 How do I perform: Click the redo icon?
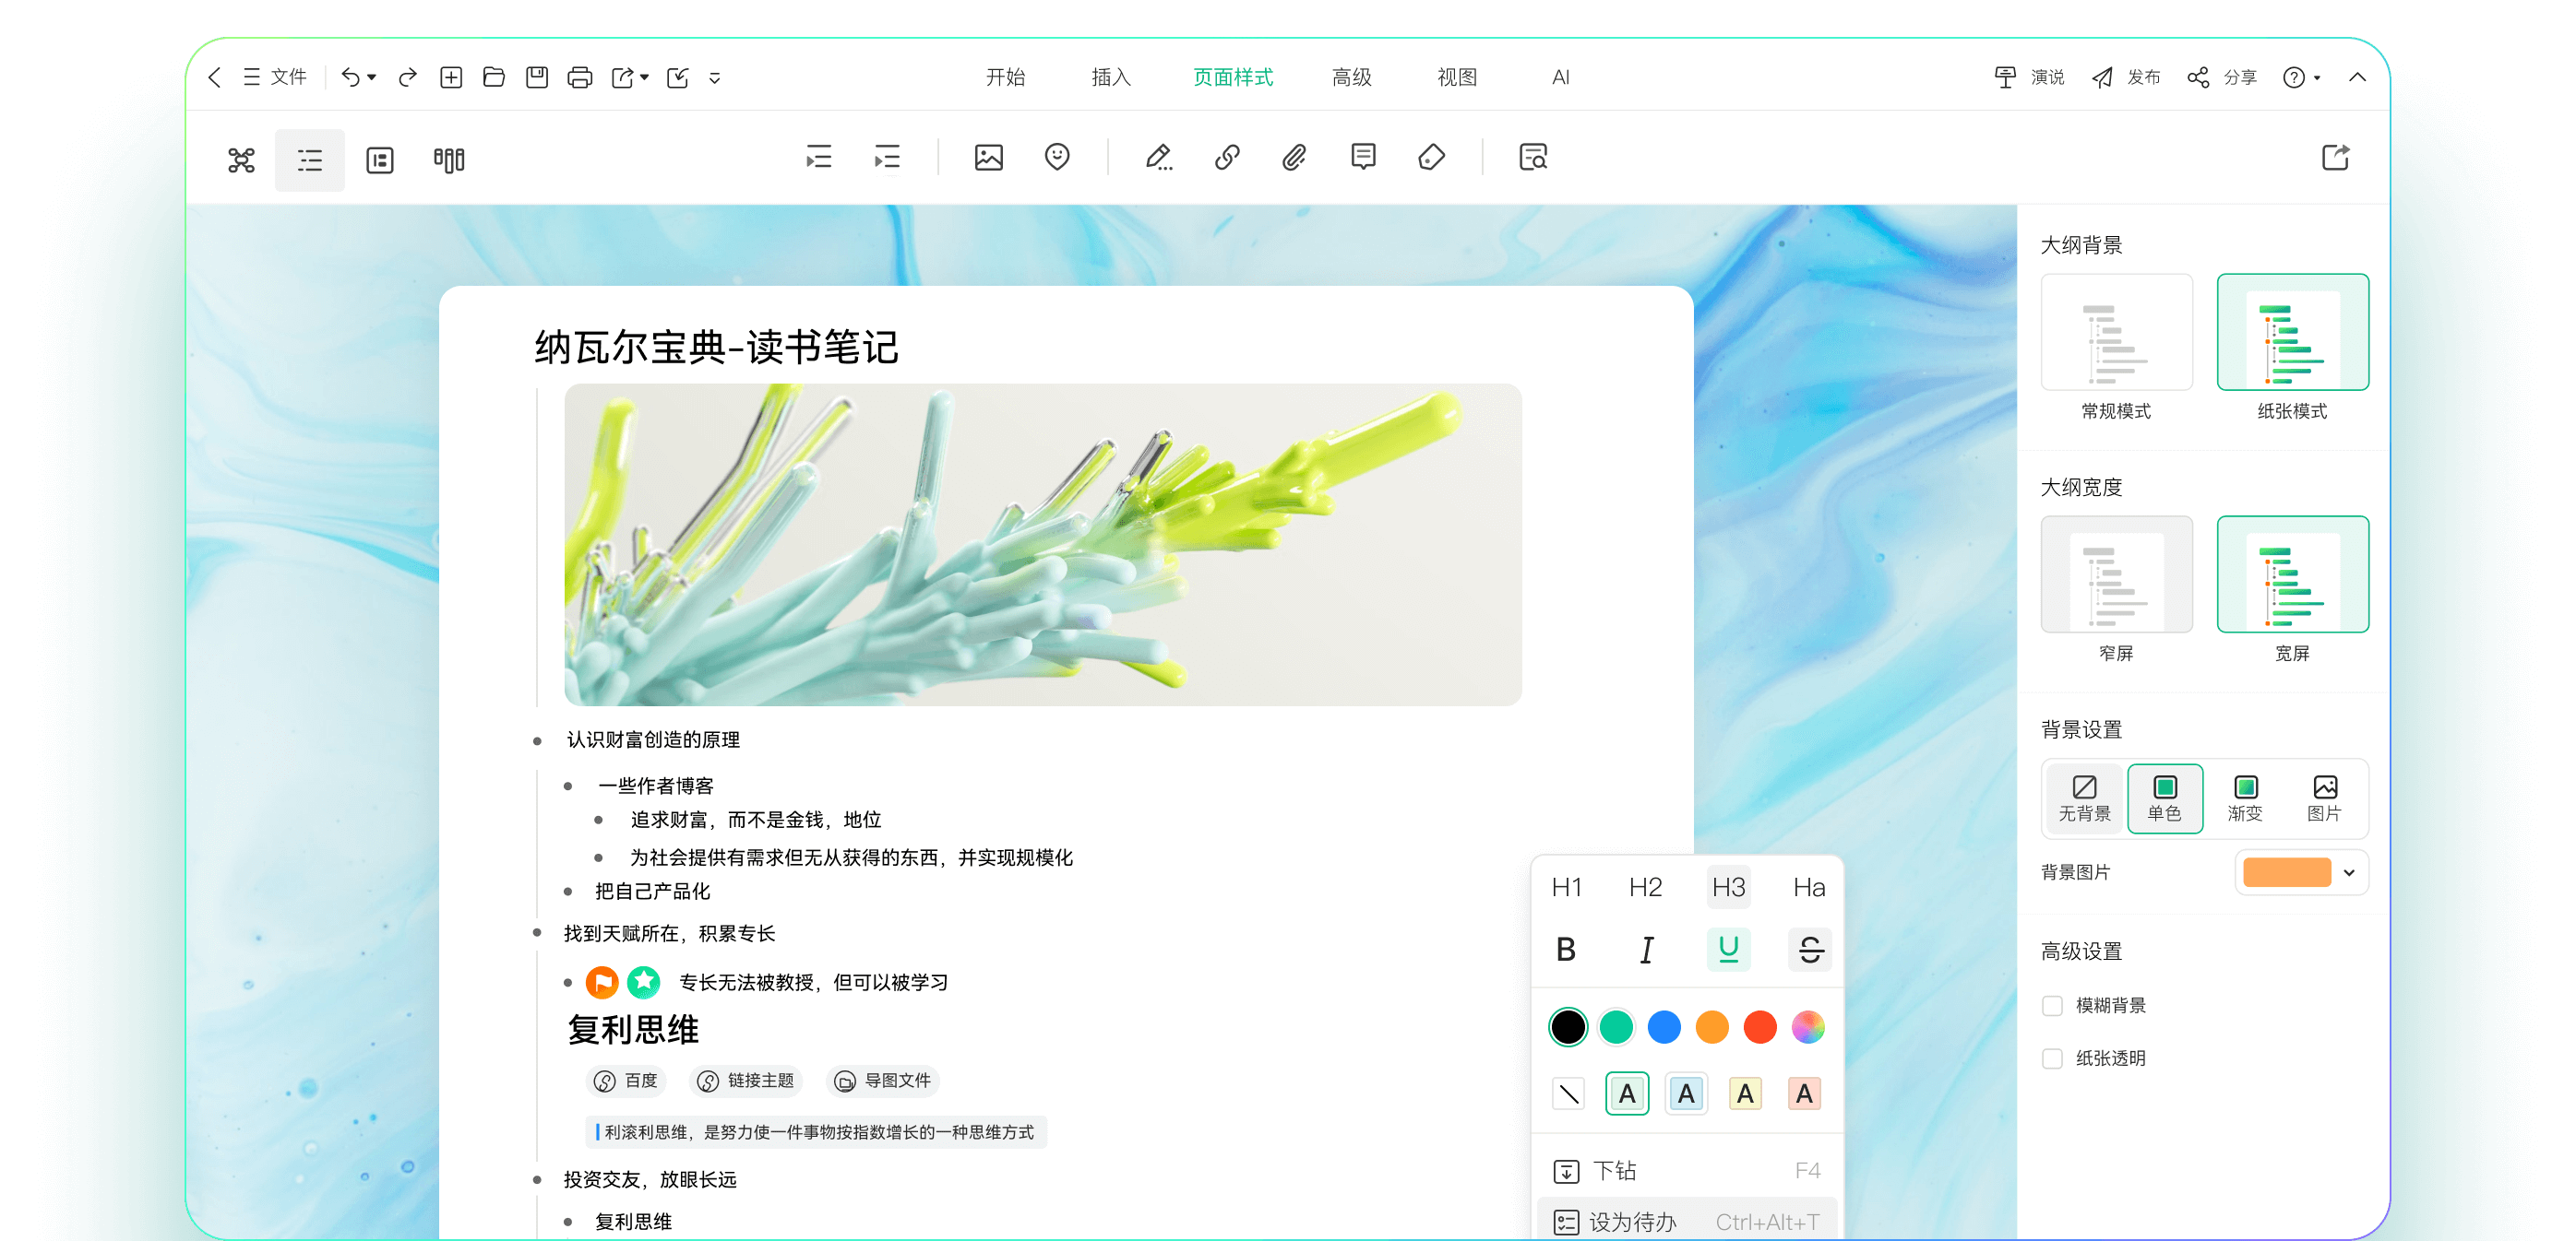(408, 77)
